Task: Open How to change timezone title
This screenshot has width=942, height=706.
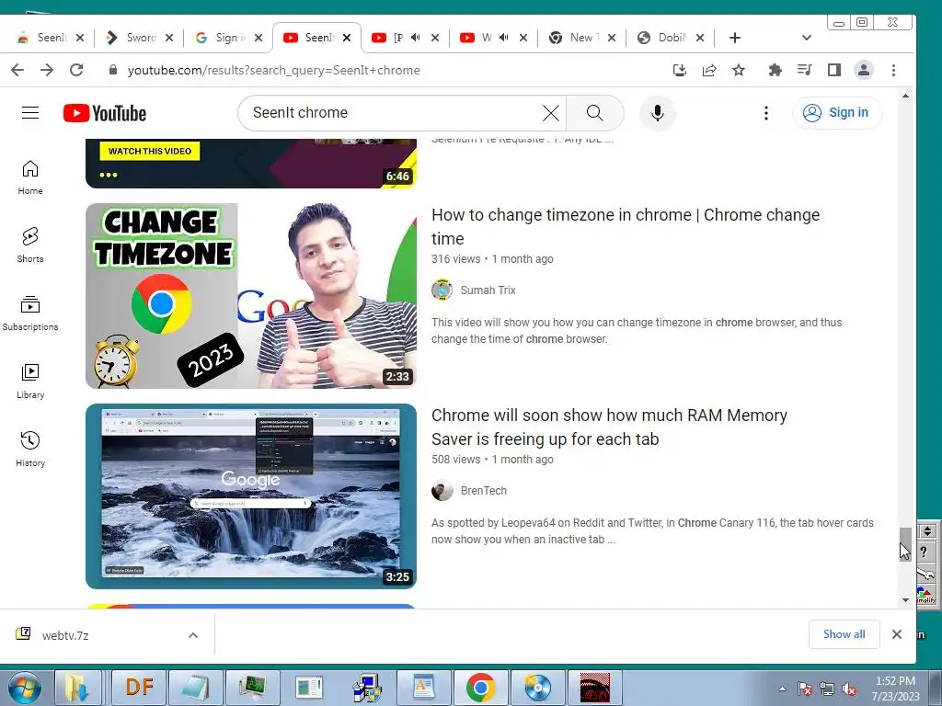Action: 626,226
